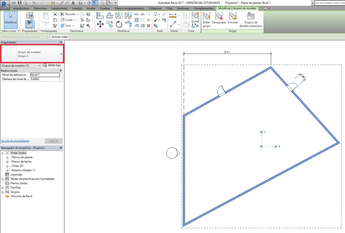Select the Move tool in the Modificar panel

click(x=100, y=24)
